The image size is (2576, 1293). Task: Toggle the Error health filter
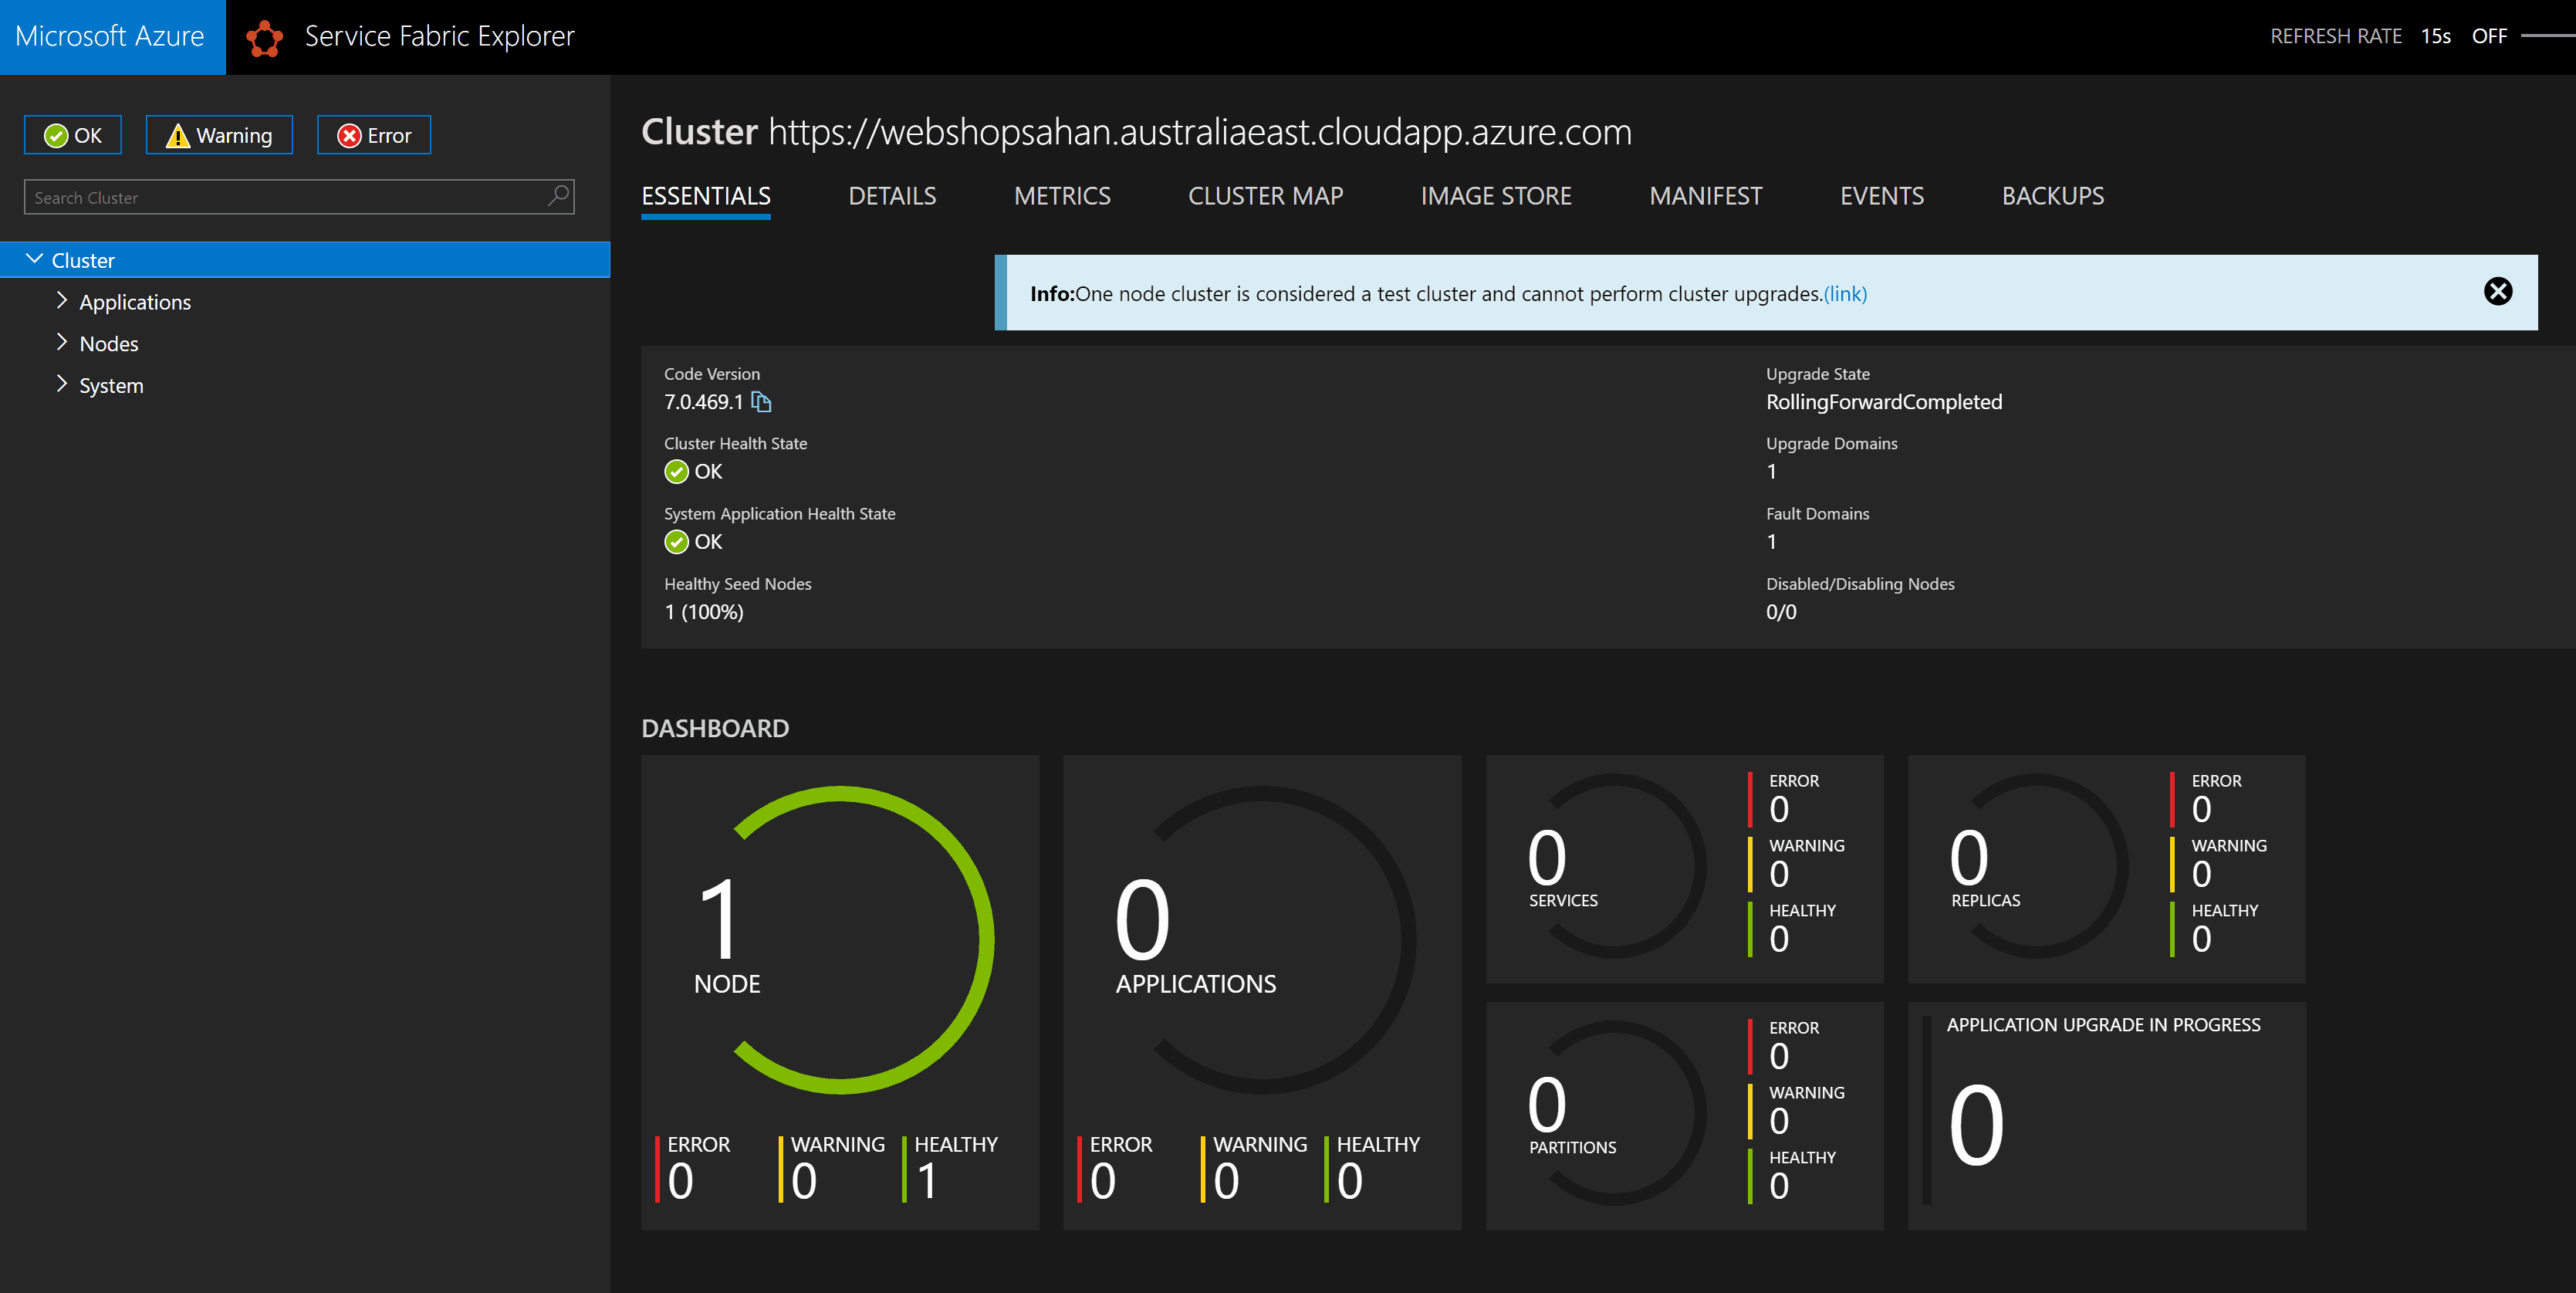[373, 134]
